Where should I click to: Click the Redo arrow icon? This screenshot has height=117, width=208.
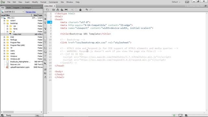coord(91,10)
